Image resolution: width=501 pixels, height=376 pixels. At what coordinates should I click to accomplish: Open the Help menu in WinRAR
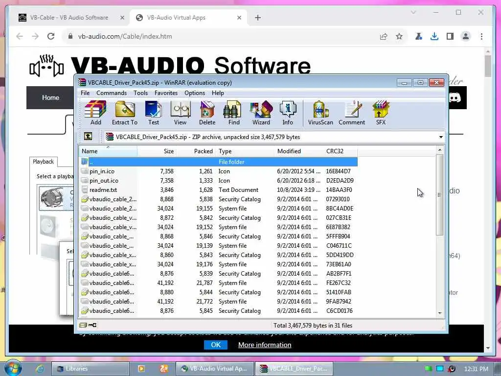pos(218,93)
